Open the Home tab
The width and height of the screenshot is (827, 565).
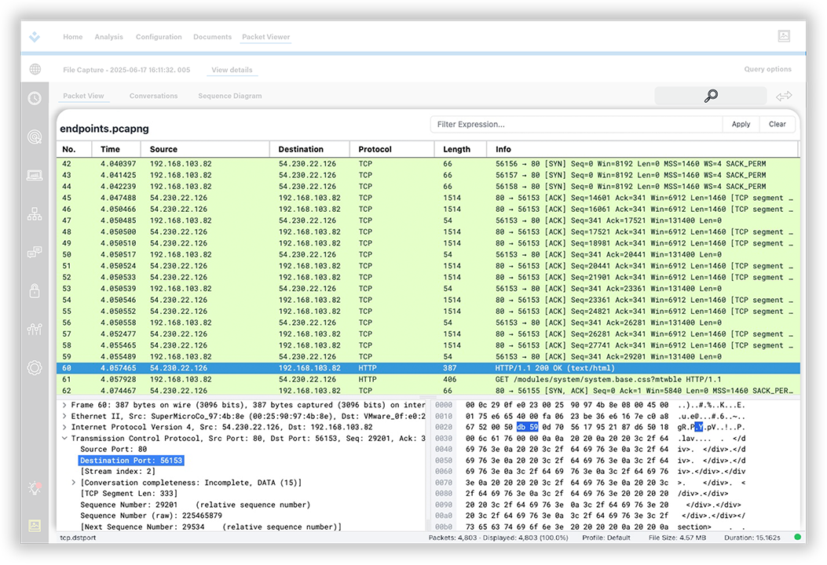(x=73, y=37)
